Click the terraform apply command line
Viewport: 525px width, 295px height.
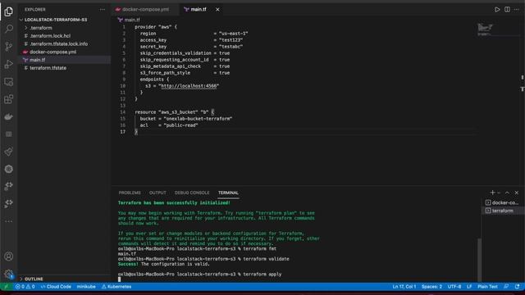tap(199, 274)
